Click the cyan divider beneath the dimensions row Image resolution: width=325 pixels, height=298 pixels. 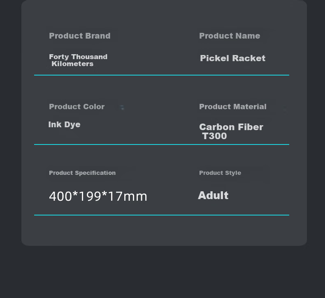click(162, 215)
